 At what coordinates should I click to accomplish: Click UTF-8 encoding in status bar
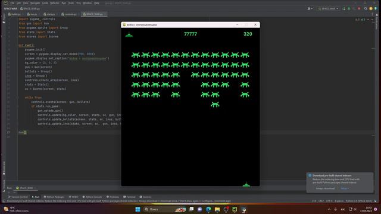tap(329, 201)
